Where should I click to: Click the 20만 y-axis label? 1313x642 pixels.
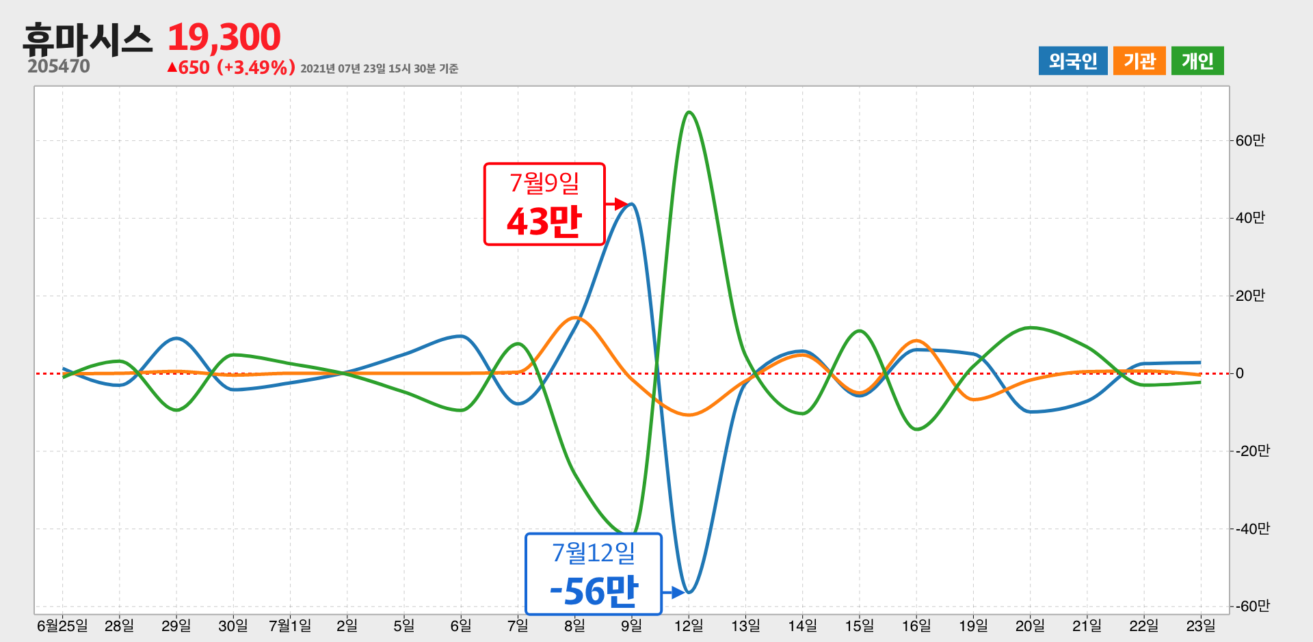[1250, 296]
